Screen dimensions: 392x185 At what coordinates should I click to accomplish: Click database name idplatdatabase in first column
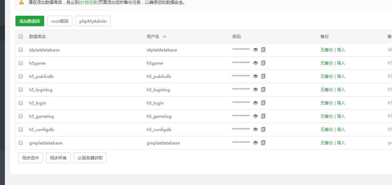tap(44, 50)
